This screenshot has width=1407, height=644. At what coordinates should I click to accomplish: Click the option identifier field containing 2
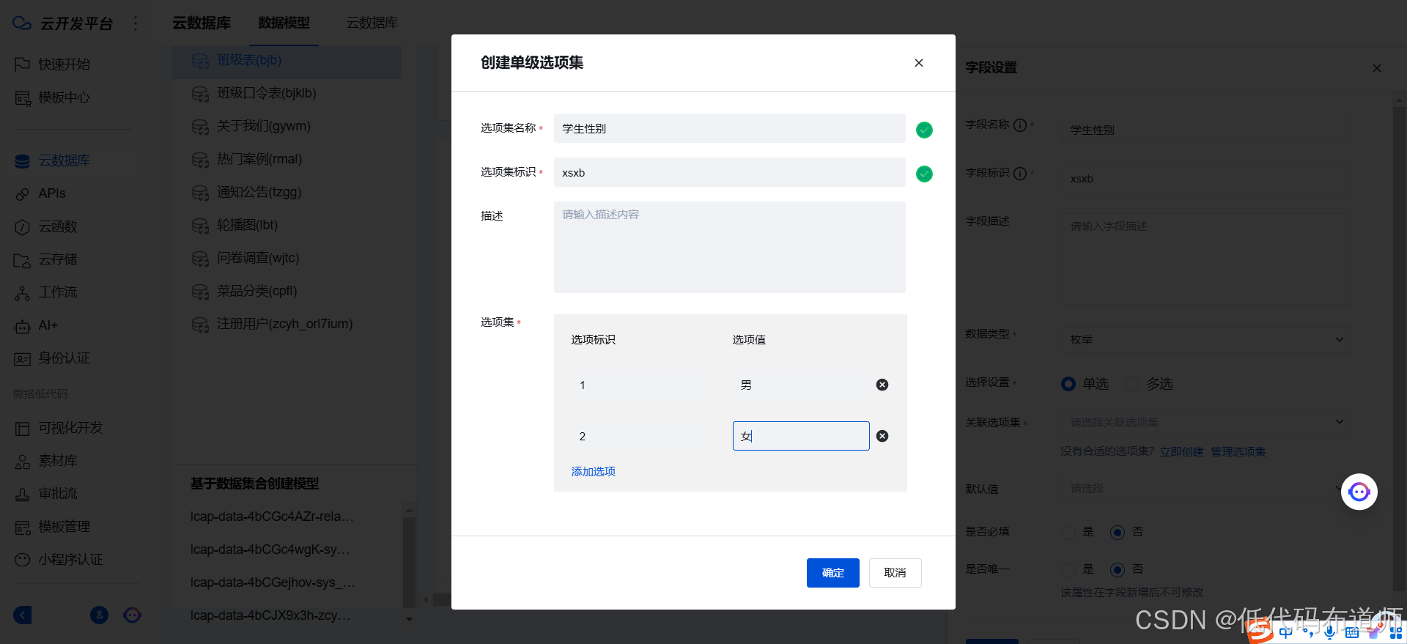(x=639, y=436)
